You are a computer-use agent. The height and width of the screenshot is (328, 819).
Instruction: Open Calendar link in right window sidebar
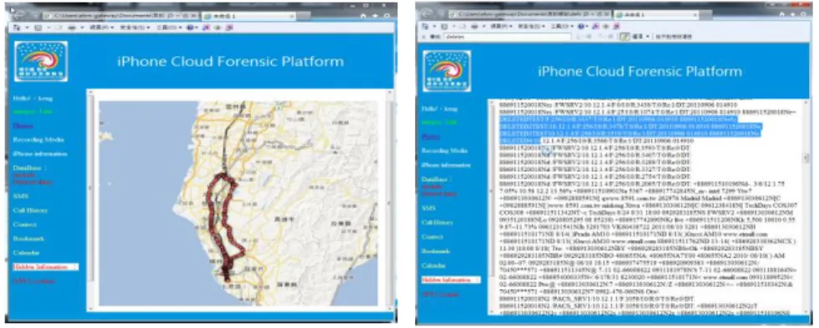pos(434,265)
